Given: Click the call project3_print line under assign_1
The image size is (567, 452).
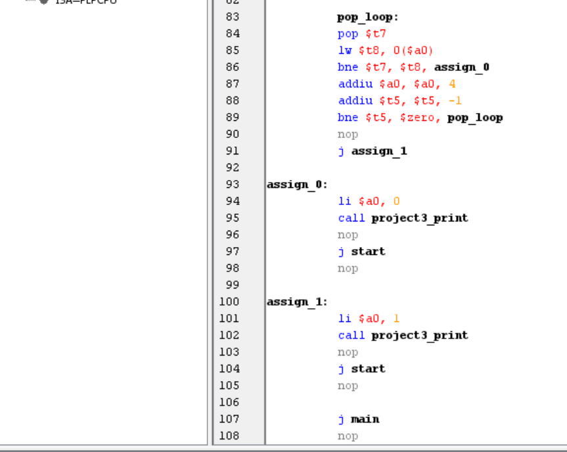Looking at the screenshot, I should [403, 335].
